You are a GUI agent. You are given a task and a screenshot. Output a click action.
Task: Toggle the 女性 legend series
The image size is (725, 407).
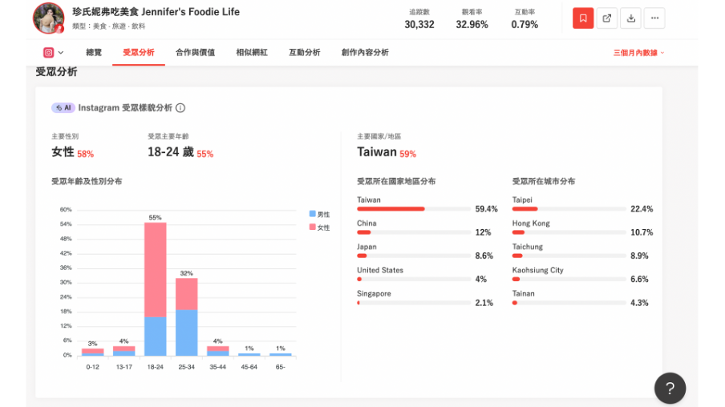[x=319, y=228]
